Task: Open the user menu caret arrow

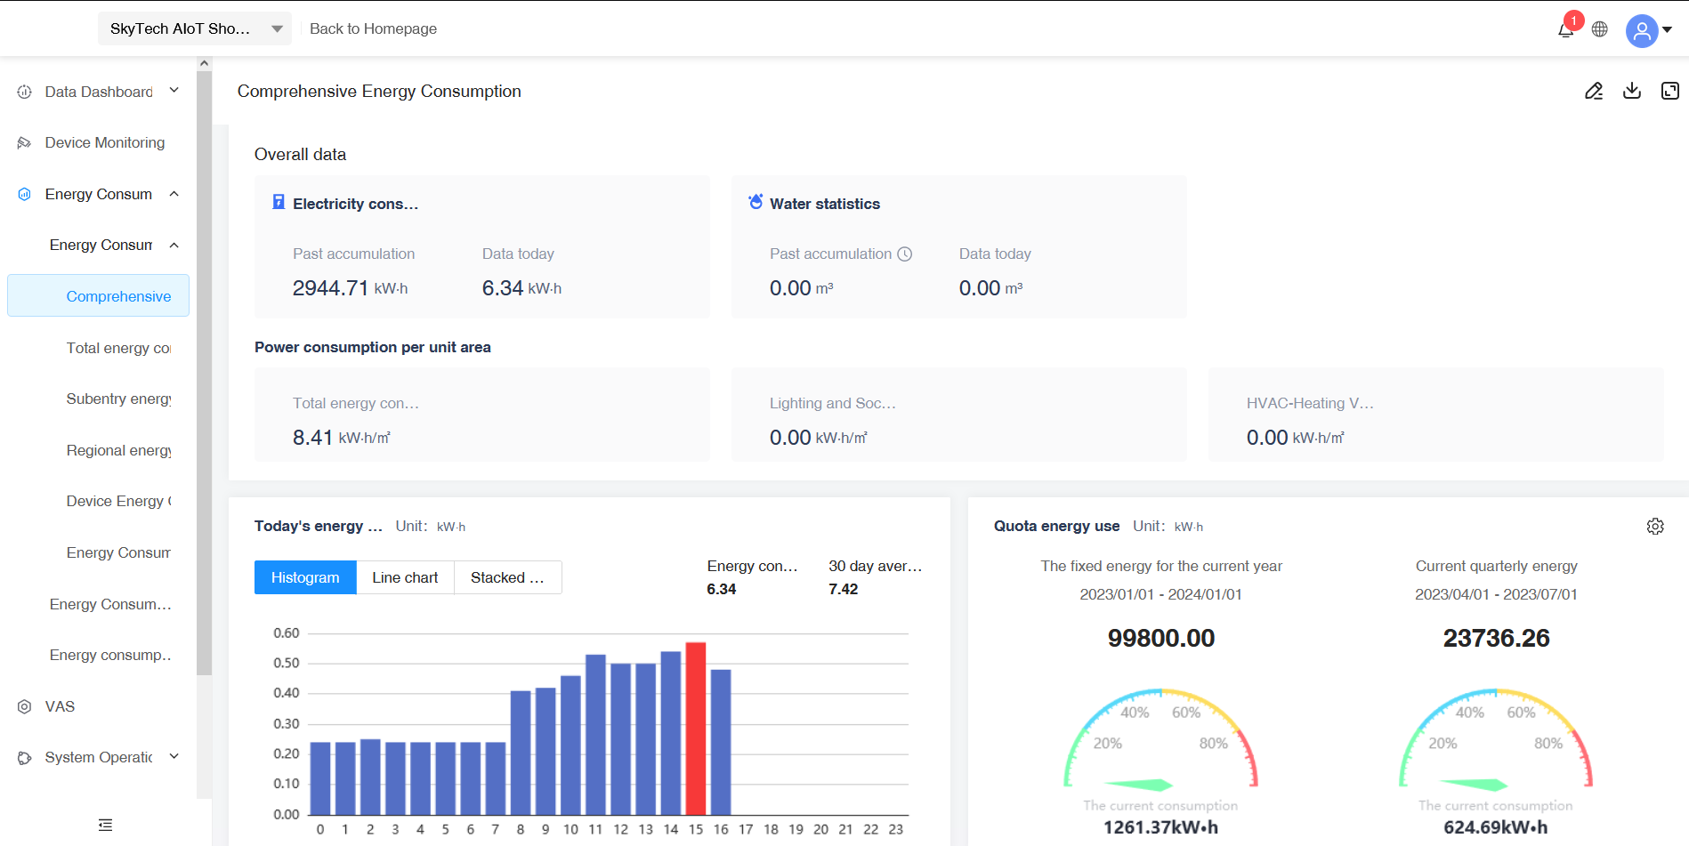Action: [x=1668, y=30]
